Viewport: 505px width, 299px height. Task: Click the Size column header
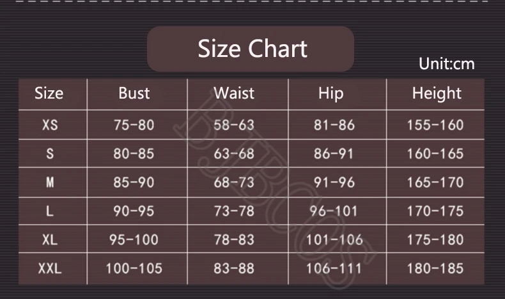(49, 93)
